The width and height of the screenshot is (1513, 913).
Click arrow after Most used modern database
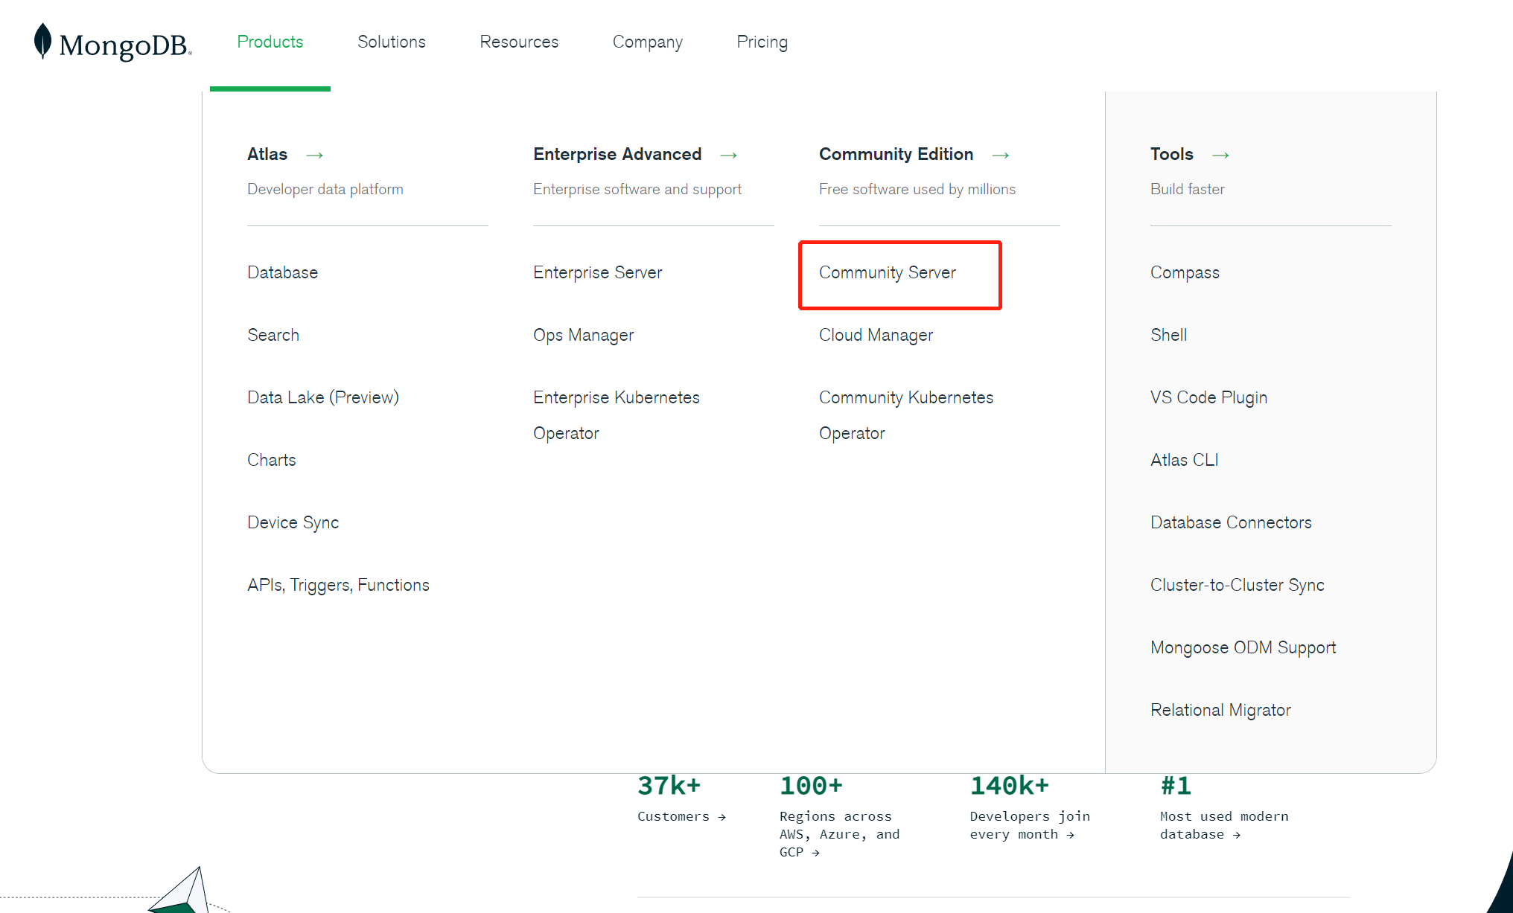pos(1237,835)
